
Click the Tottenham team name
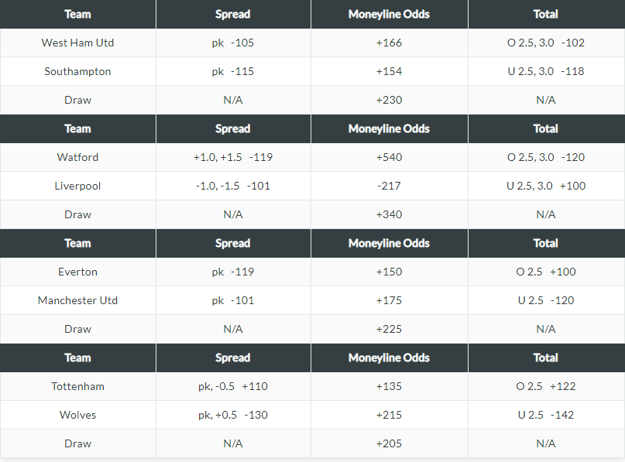[77, 386]
